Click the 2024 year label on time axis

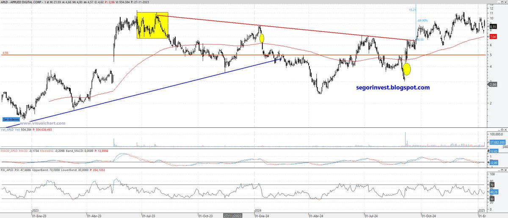click(258, 210)
